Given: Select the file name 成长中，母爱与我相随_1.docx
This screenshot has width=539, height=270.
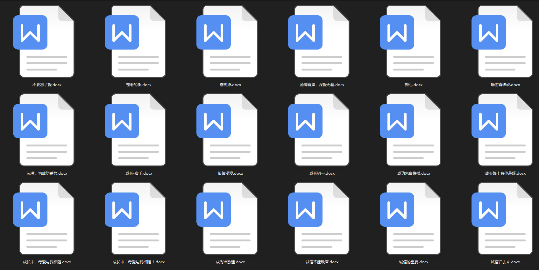Looking at the screenshot, I should coord(138,262).
